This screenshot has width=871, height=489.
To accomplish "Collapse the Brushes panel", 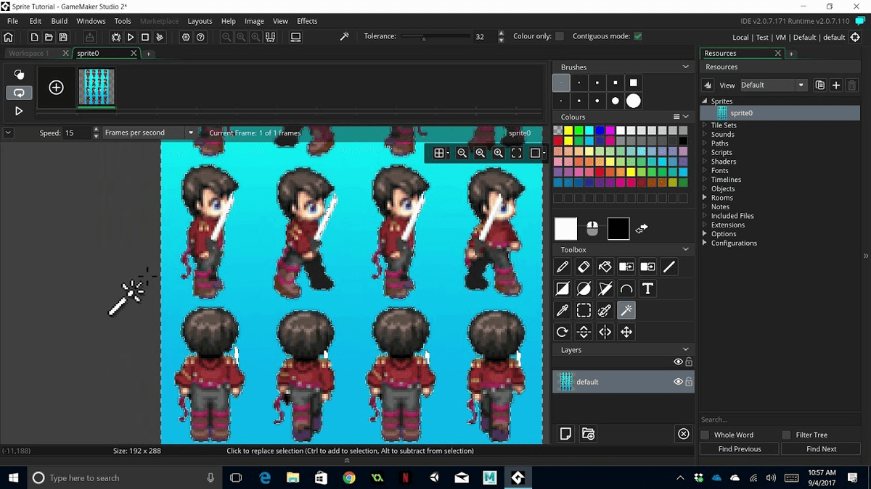I will tap(685, 67).
